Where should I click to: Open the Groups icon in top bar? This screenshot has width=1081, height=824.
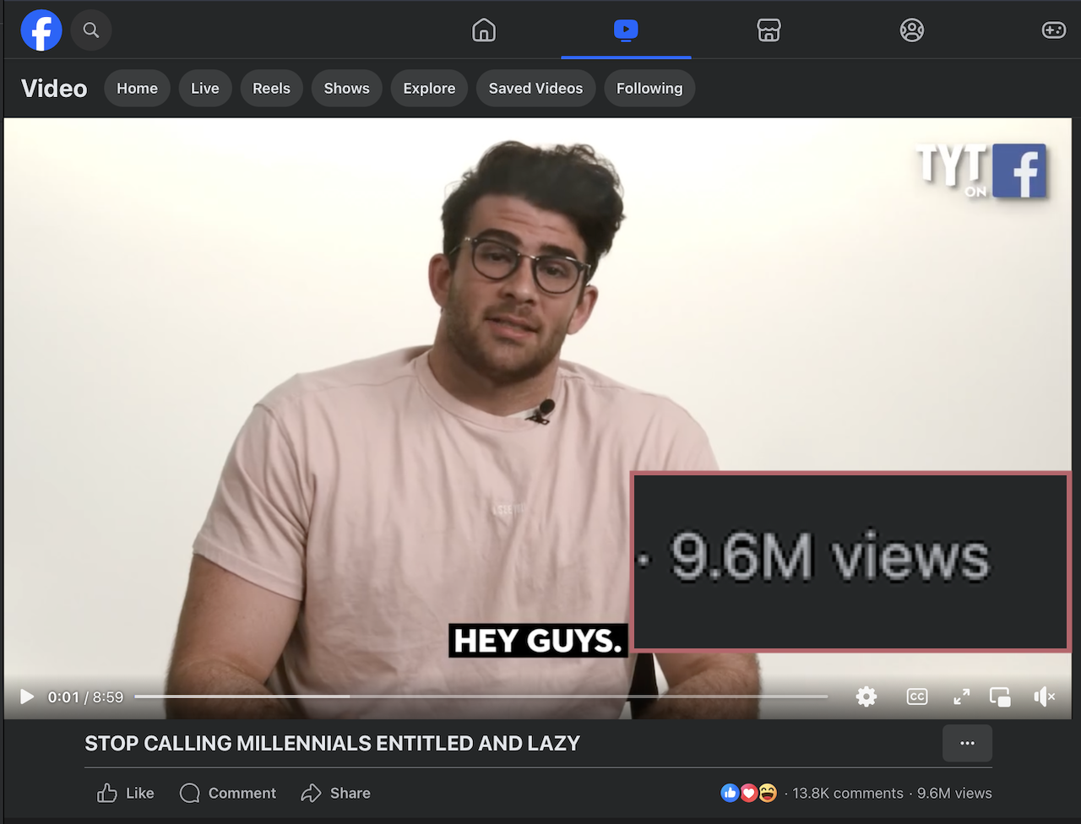912,30
